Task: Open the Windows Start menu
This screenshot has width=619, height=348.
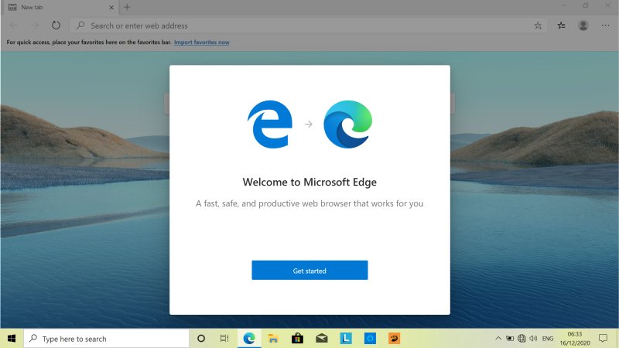Action: [x=12, y=339]
